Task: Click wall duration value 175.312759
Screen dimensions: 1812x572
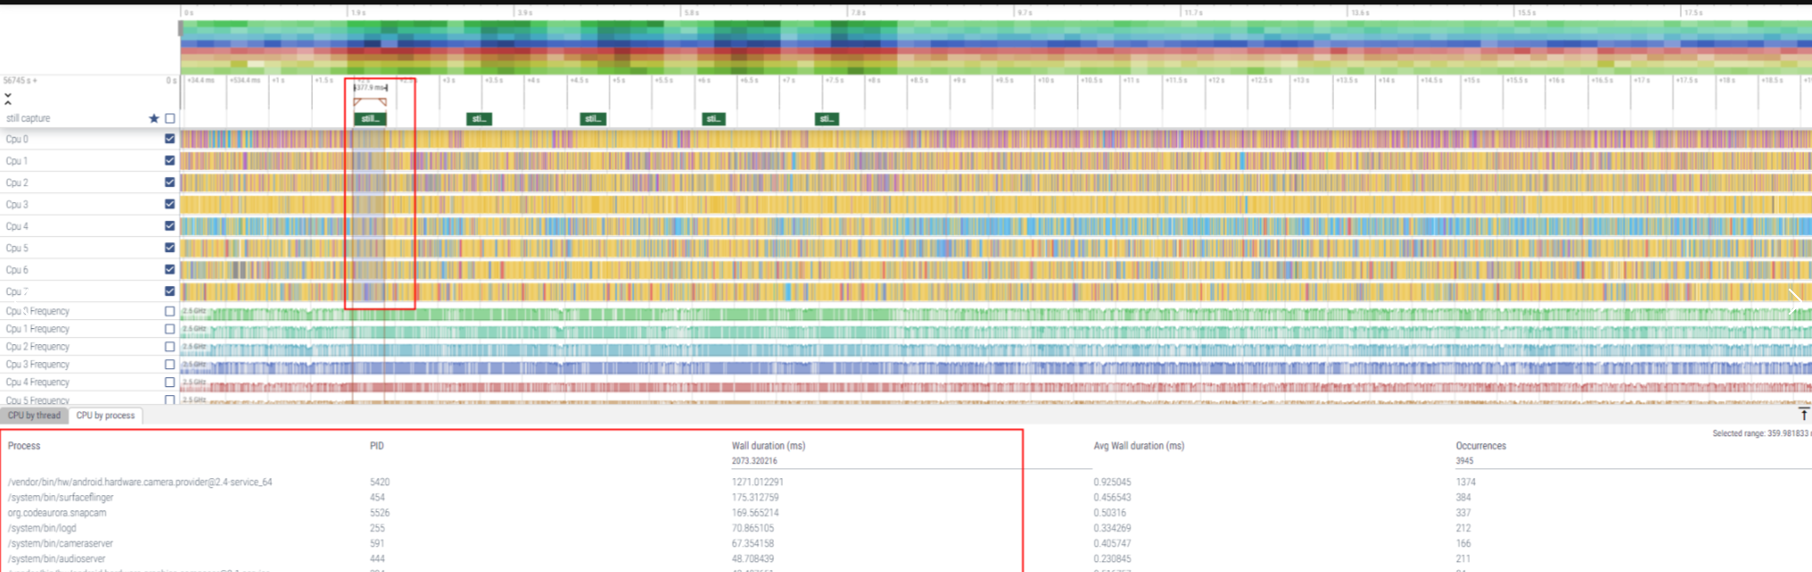Action: click(x=755, y=497)
